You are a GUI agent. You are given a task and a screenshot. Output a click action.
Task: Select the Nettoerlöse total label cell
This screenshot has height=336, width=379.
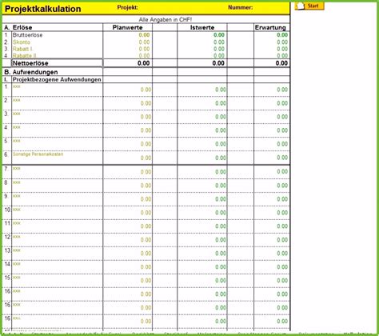[57, 63]
